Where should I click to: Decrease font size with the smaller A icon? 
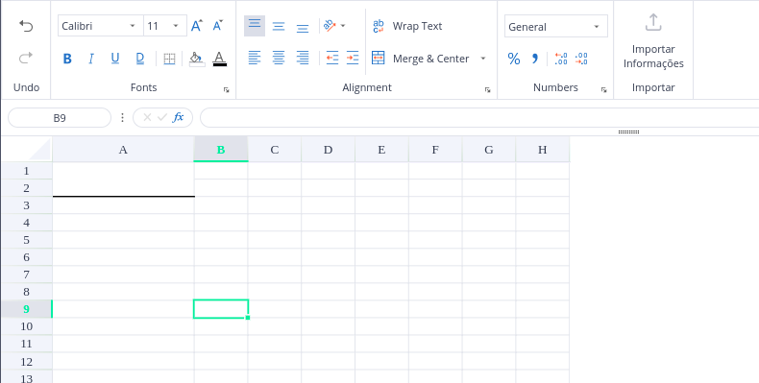click(x=218, y=26)
